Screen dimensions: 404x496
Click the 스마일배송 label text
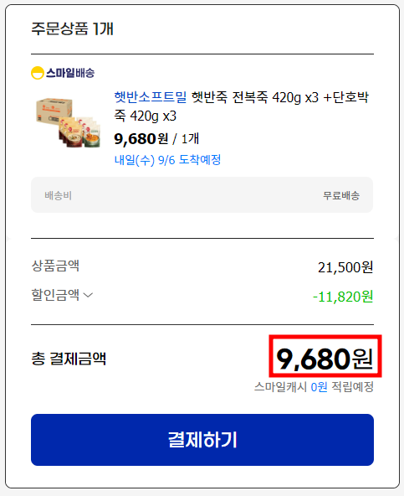(x=70, y=73)
